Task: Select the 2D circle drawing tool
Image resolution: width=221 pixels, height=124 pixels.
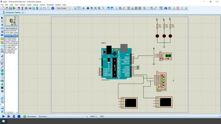Action: (2, 74)
